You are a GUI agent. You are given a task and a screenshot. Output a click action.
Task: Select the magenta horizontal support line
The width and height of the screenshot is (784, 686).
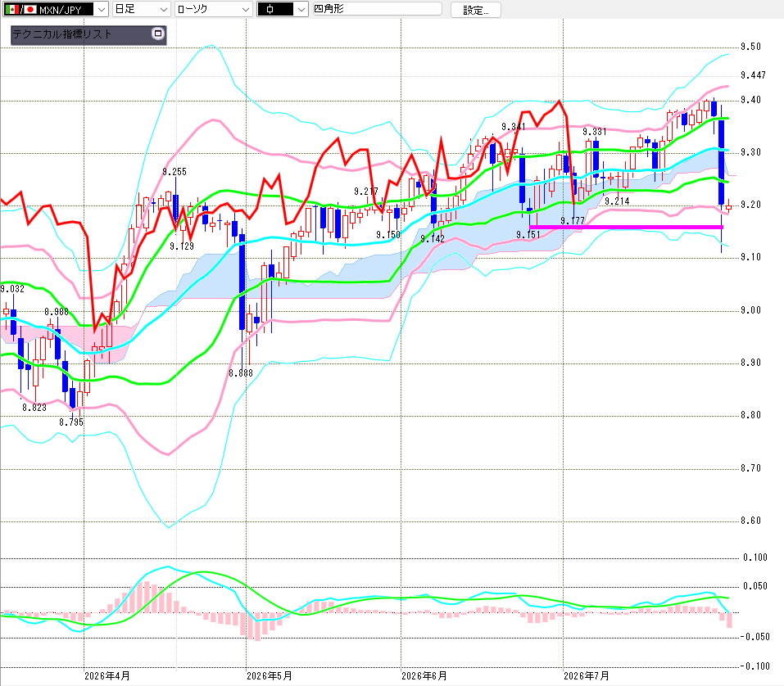click(626, 228)
